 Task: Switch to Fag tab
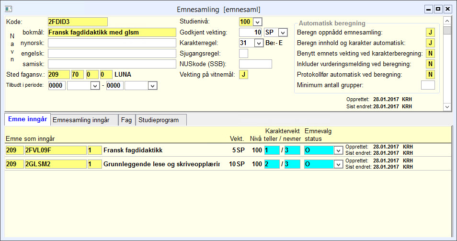[x=126, y=120]
